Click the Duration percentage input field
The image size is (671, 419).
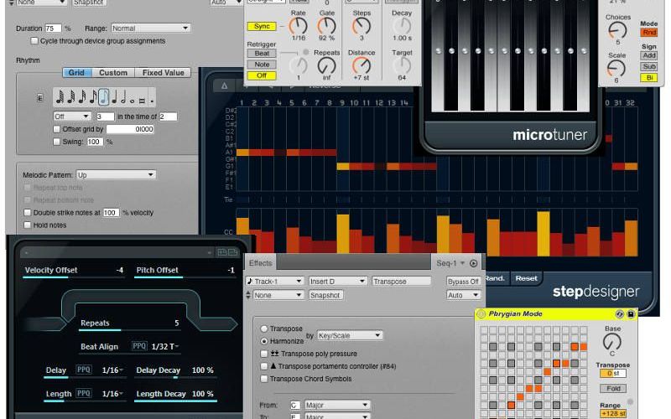coord(53,28)
